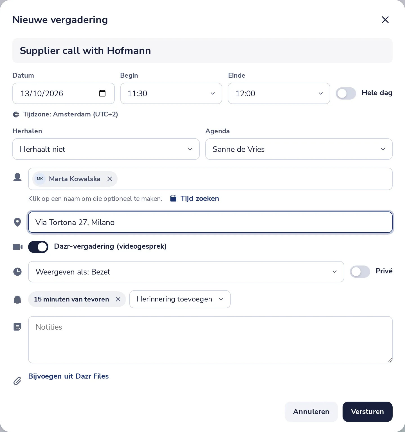The image size is (405, 432).
Task: Open Herinnering toevoegen dropdown
Action: click(180, 299)
